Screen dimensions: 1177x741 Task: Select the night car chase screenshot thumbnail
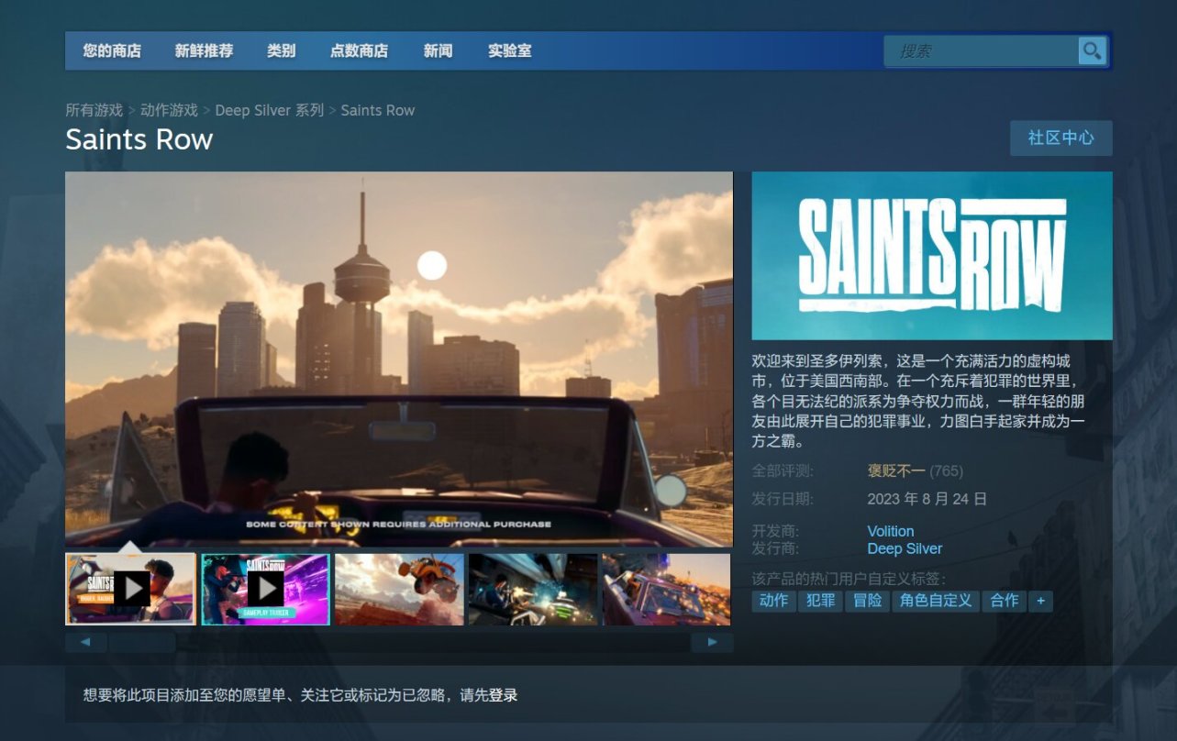click(533, 589)
